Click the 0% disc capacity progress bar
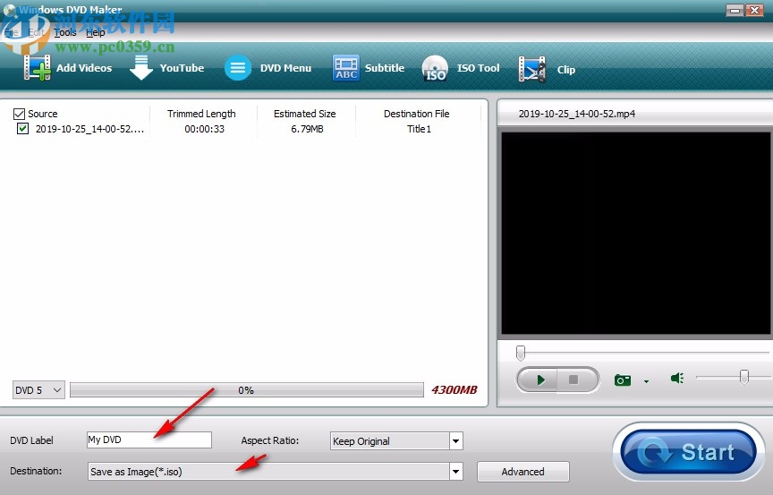773x495 pixels. [x=247, y=390]
